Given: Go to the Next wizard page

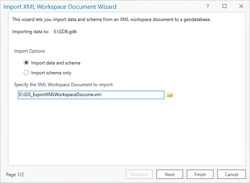Looking at the screenshot, I should (170, 175).
